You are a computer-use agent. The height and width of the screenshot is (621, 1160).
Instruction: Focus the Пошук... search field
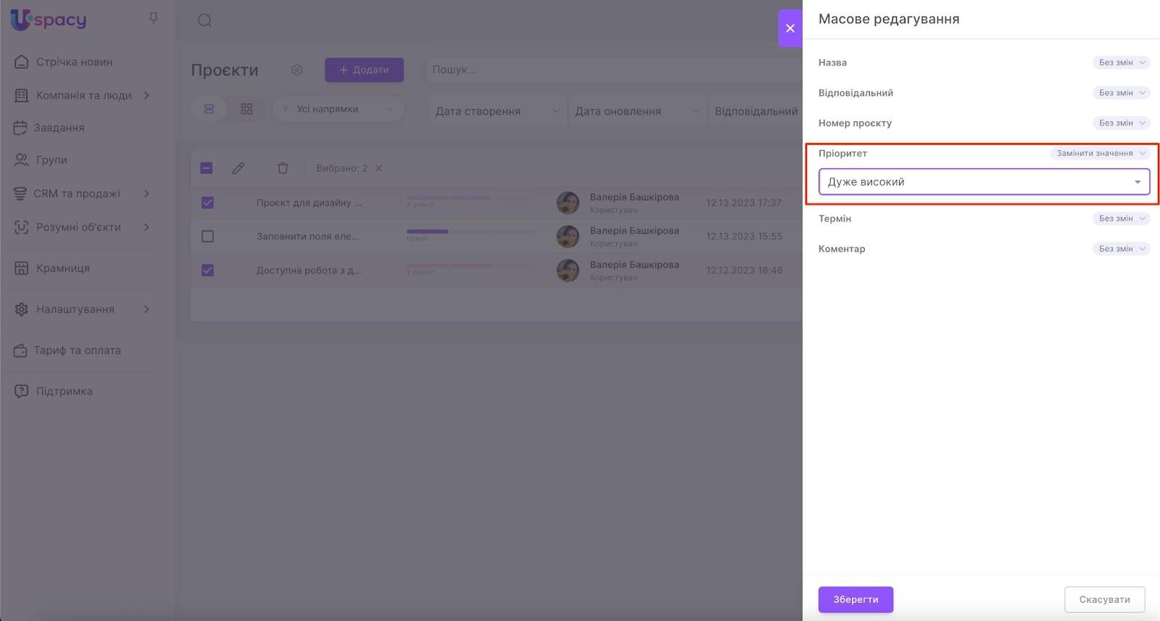click(614, 70)
